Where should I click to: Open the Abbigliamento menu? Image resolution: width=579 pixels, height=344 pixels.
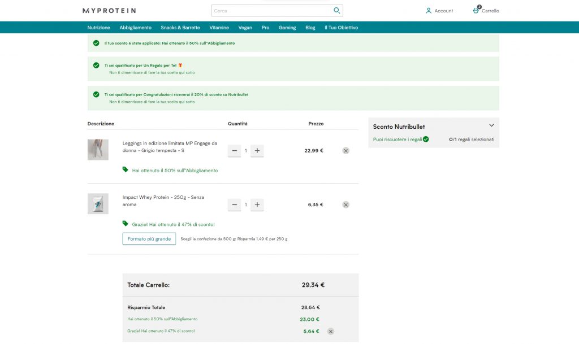click(x=136, y=28)
